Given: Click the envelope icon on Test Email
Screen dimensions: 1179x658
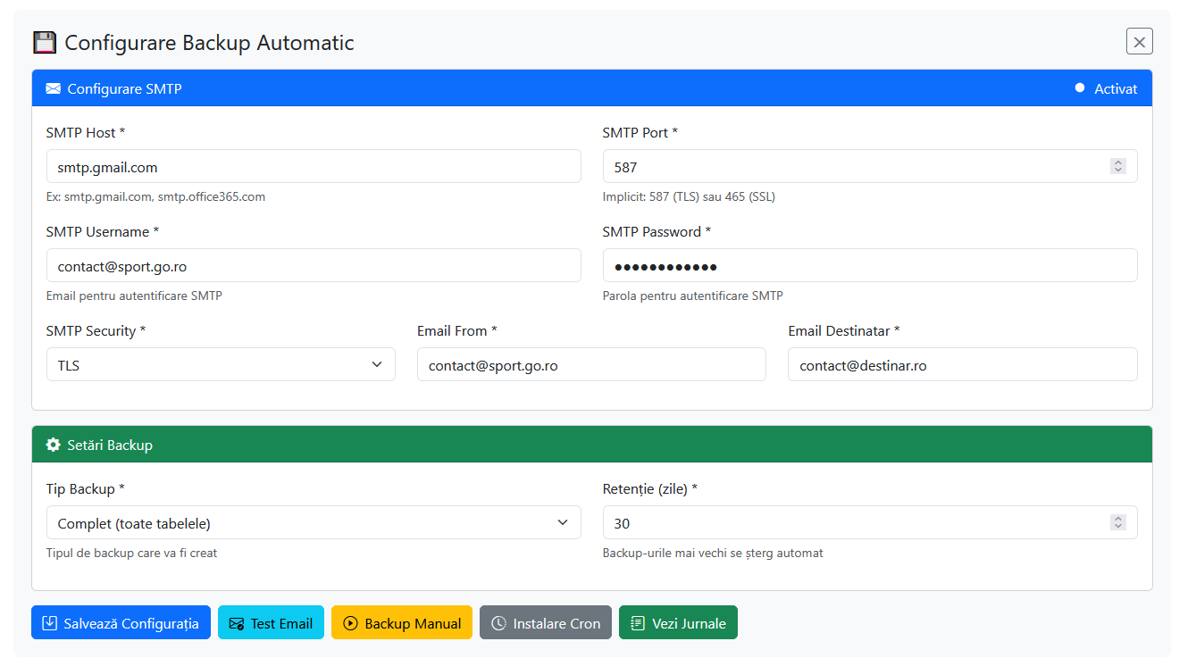Looking at the screenshot, I should pos(237,623).
